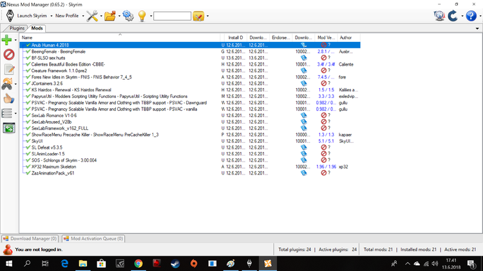The height and width of the screenshot is (271, 483).
Task: Click the toolbar search text box
Action: pyautogui.click(x=172, y=16)
